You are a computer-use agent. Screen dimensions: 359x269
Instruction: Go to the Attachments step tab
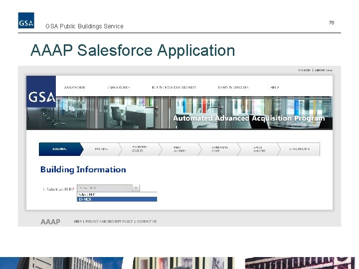pyautogui.click(x=299, y=149)
